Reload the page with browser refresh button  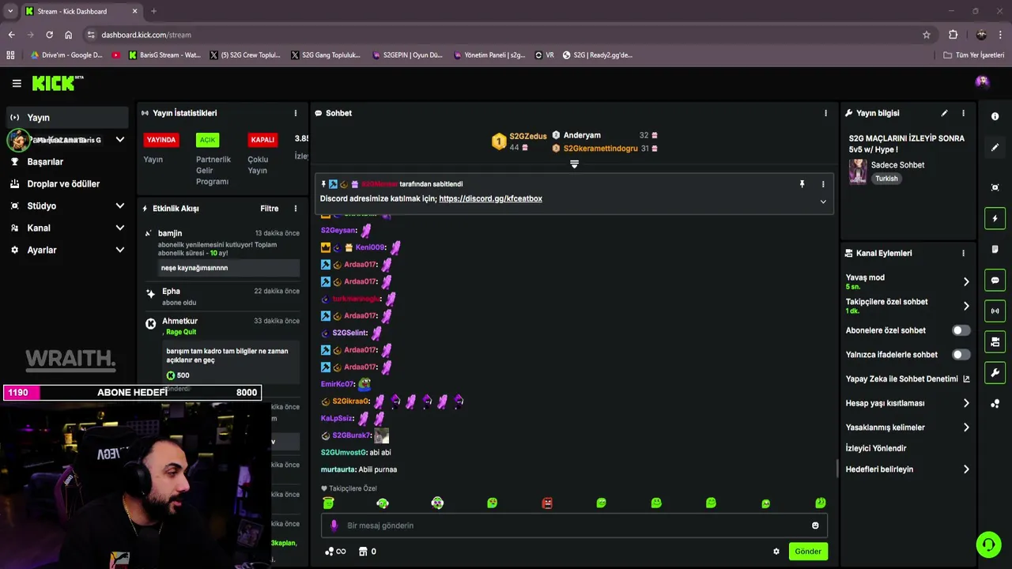click(49, 35)
